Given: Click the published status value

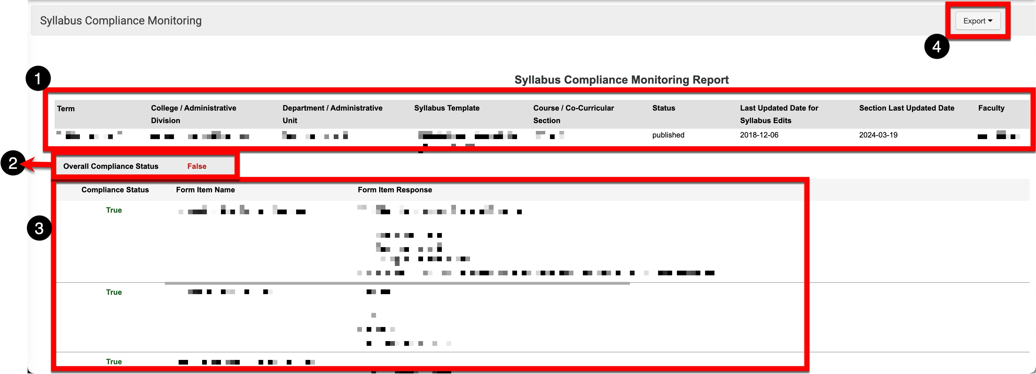Looking at the screenshot, I should [x=668, y=135].
